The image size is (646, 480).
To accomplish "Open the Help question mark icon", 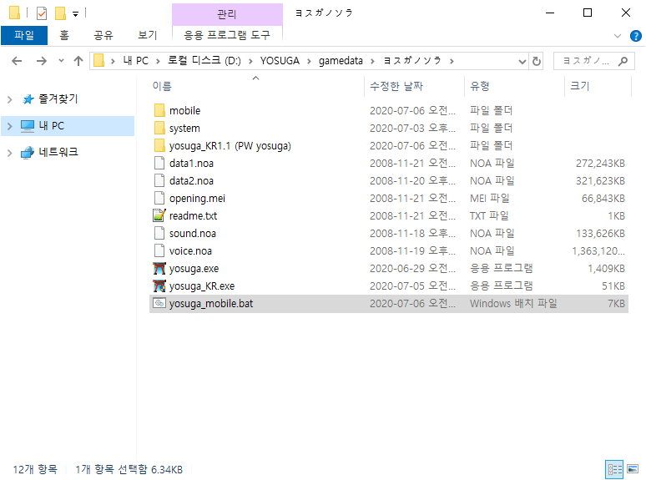I will tap(636, 36).
